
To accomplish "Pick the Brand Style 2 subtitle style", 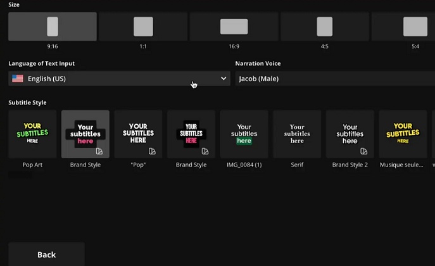I will [350, 134].
